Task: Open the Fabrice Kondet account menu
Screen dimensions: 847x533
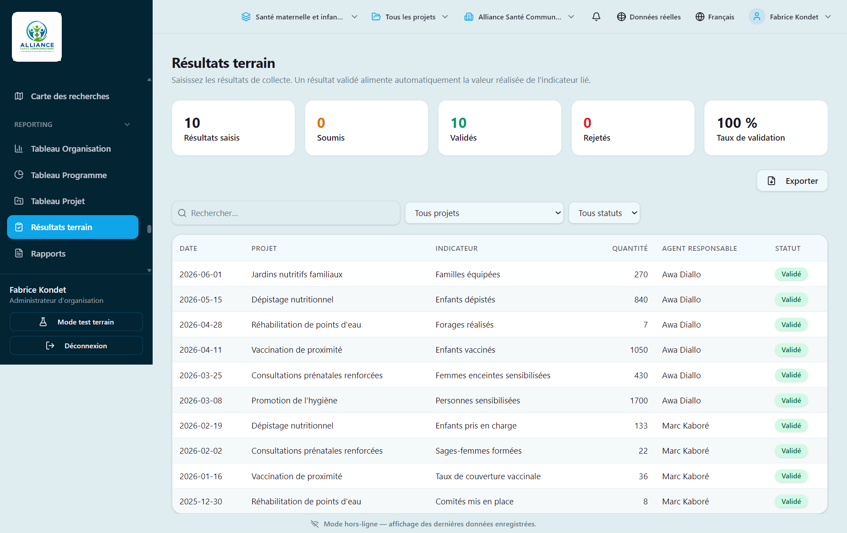Action: click(x=790, y=17)
